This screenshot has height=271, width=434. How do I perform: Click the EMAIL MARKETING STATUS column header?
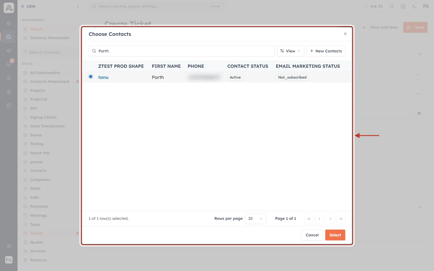[x=308, y=66]
